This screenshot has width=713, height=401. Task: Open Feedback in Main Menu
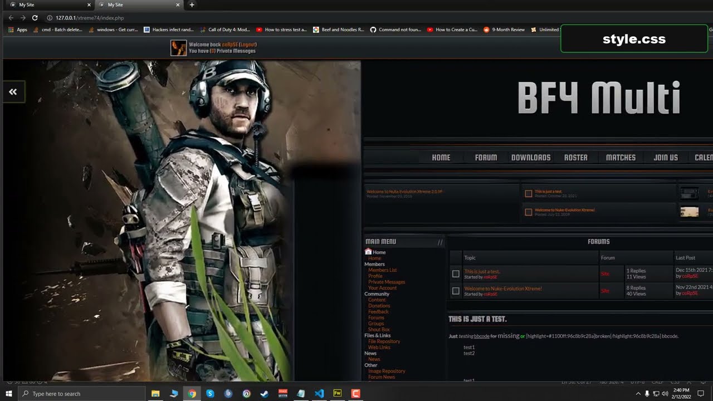pos(378,312)
